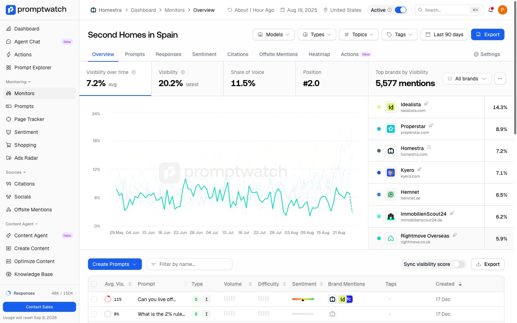Check the select-all checkbox in table header
This screenshot has height=323, width=517.
pyautogui.click(x=94, y=284)
